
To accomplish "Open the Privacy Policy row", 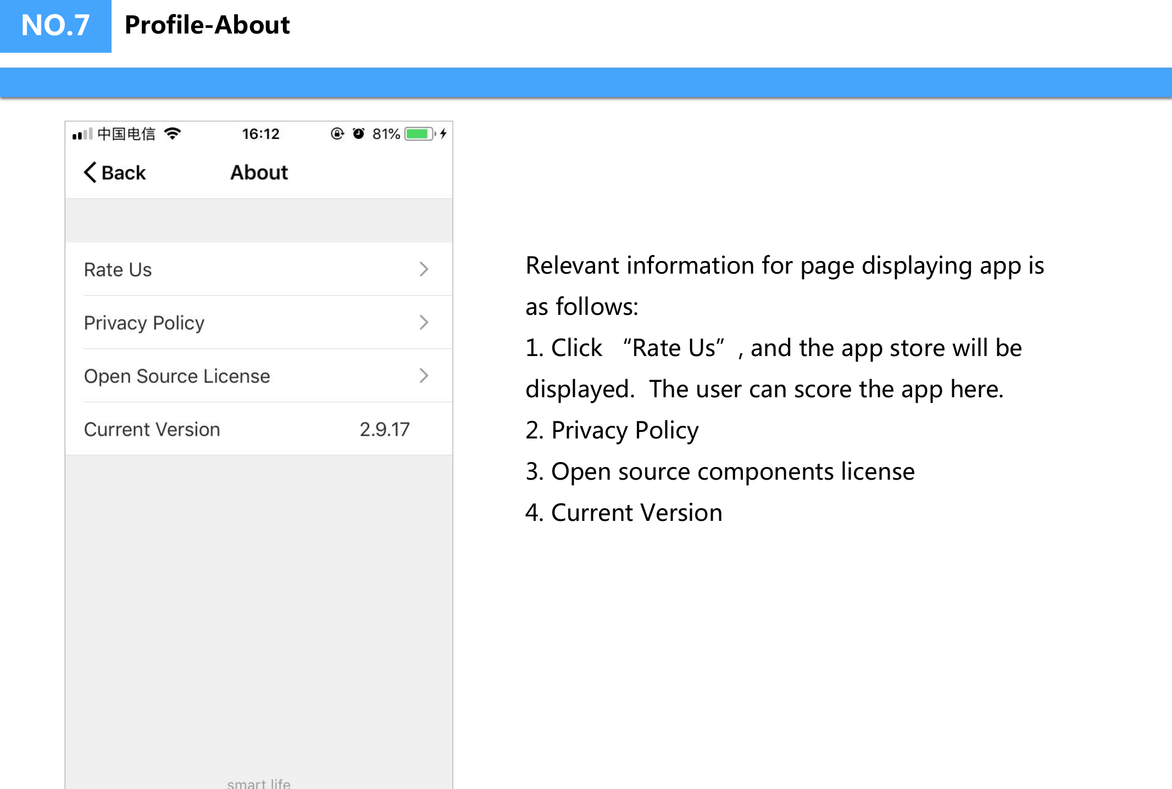I will click(x=259, y=323).
